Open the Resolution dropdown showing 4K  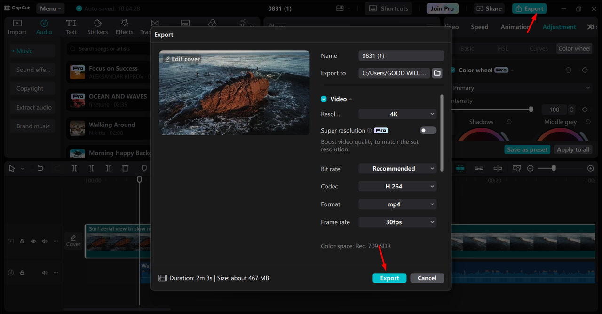coord(397,114)
